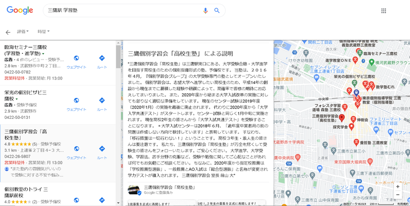Get route icon for 三鷹個別学習会「高校生塾」

click(x=102, y=149)
